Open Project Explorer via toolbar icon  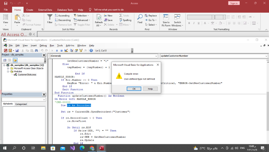(72, 50)
